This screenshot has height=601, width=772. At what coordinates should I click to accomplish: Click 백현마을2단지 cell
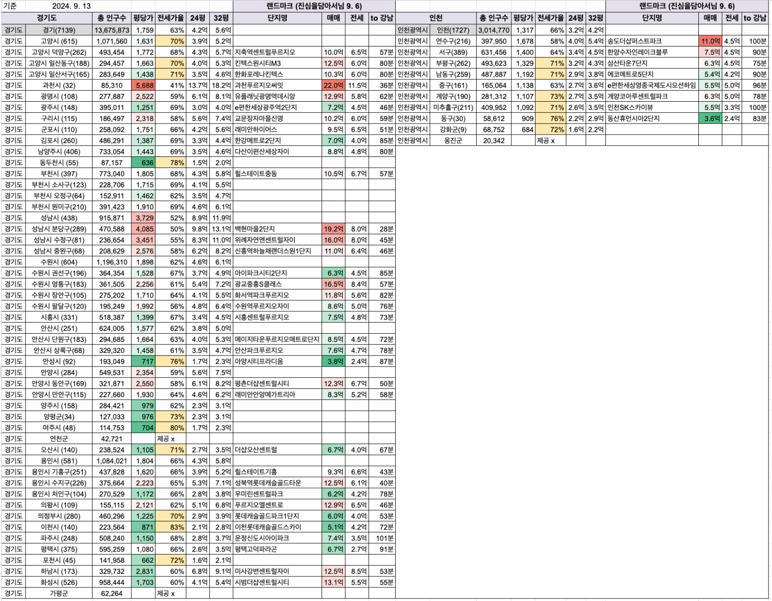[277, 229]
